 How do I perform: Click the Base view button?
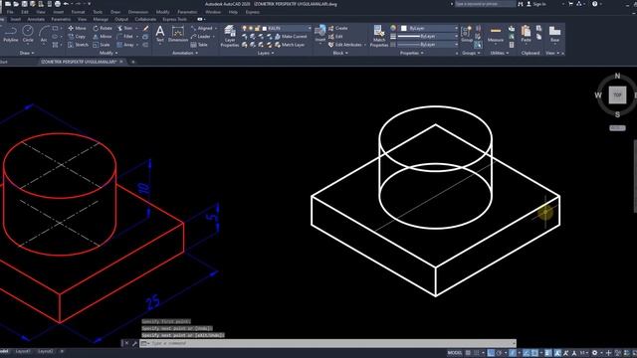tap(554, 34)
